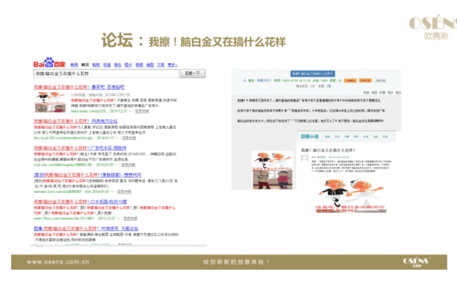The image size is (457, 288).
Task: Switch to the 贴吧 tab
Action: click(96, 65)
